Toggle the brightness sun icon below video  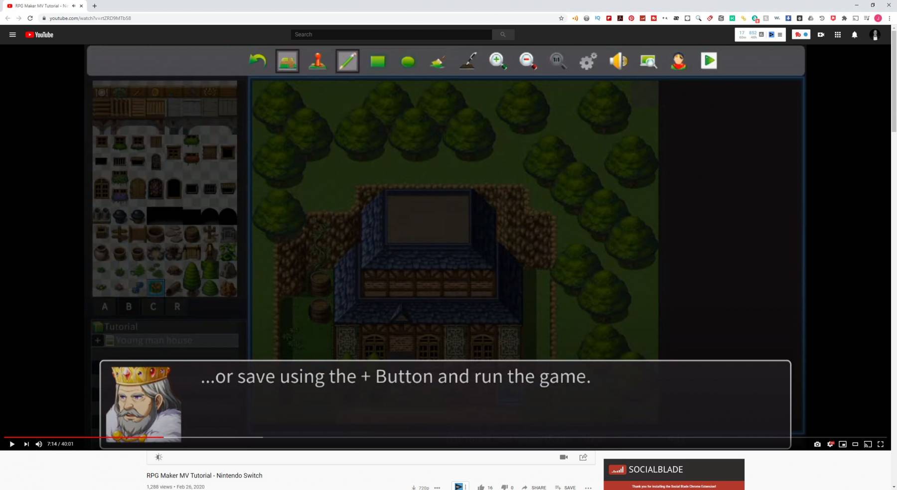coord(158,457)
